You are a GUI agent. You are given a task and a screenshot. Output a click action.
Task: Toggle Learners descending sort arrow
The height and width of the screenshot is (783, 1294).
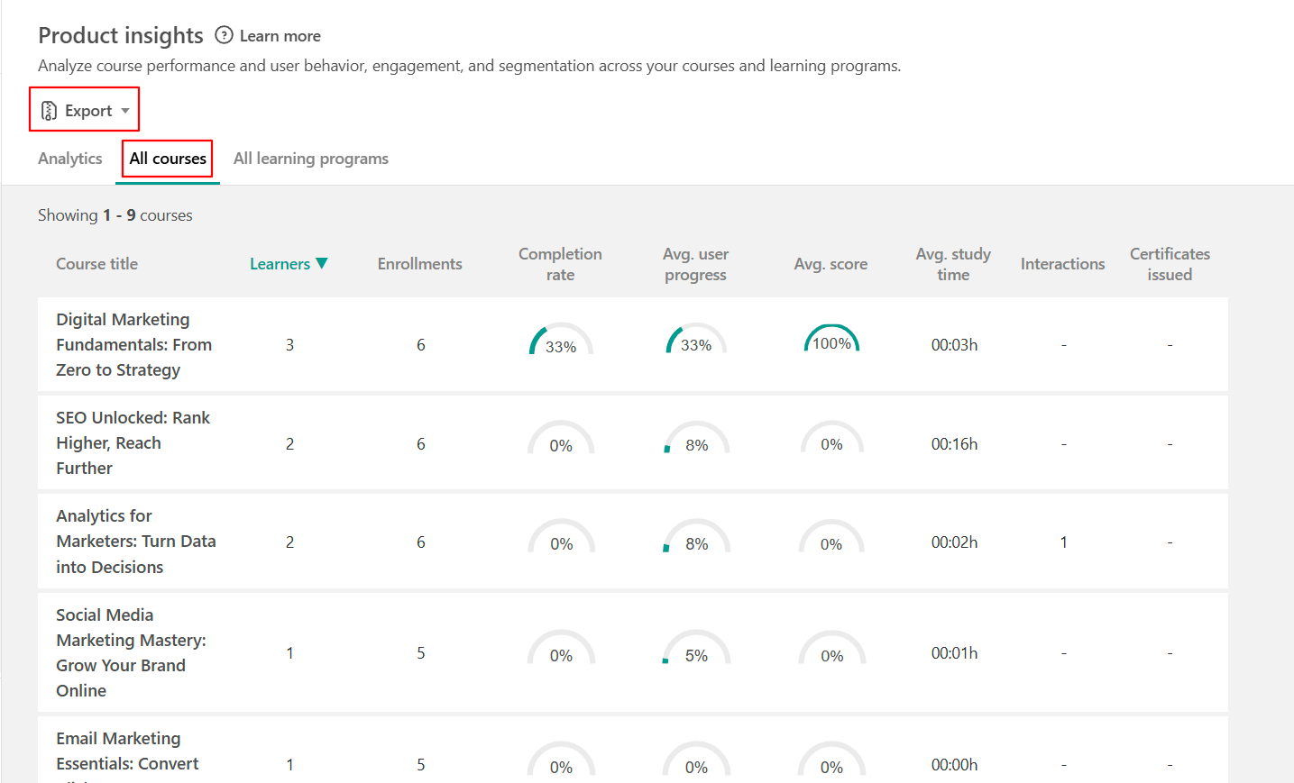tap(322, 263)
